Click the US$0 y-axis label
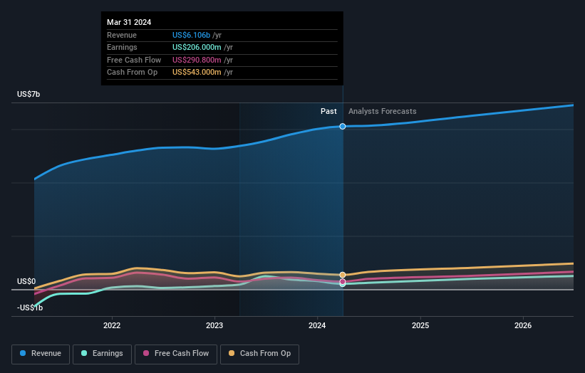Viewport: 585px width, 373px height. [x=26, y=281]
